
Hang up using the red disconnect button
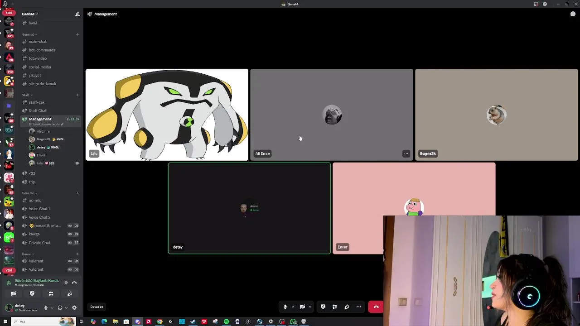coord(376,307)
